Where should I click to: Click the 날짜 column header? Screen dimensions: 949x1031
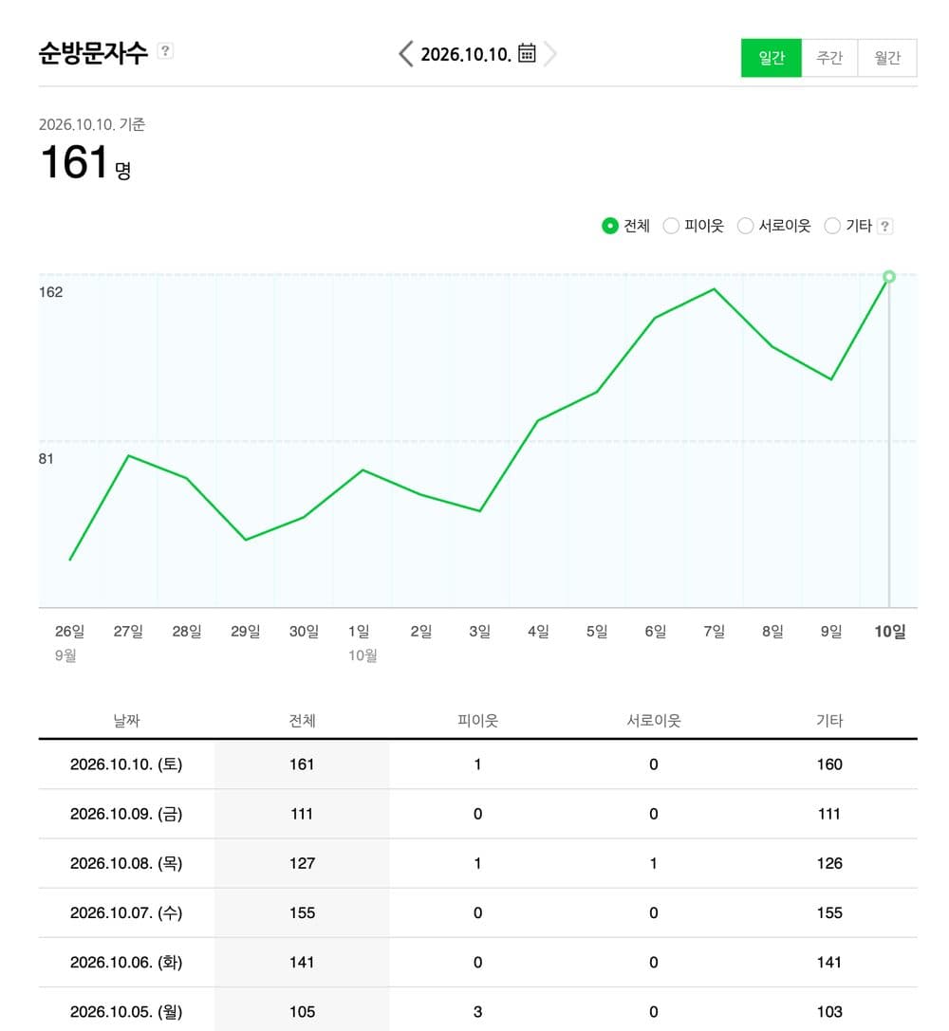tap(126, 721)
